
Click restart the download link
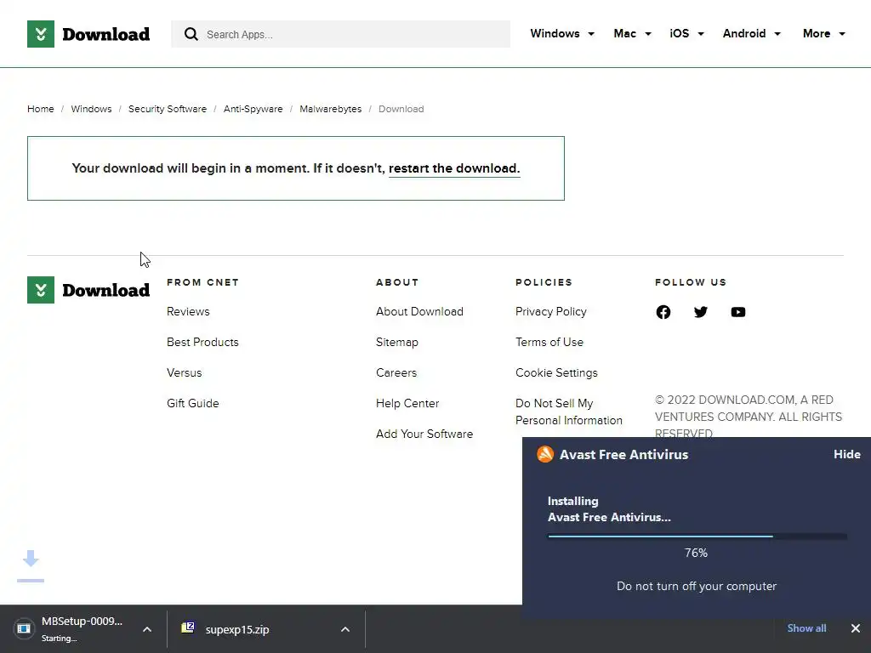[x=454, y=168]
